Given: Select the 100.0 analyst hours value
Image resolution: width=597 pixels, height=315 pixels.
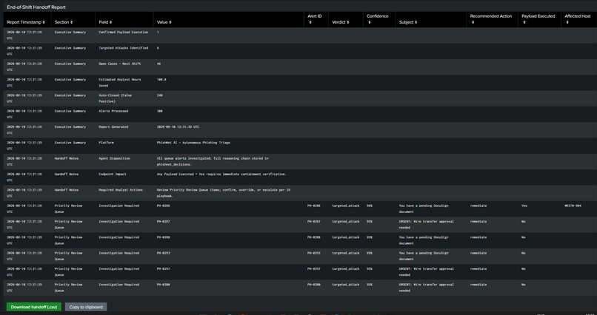Looking at the screenshot, I should click(161, 79).
